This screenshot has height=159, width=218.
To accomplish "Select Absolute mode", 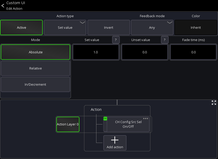I will click(x=35, y=52).
